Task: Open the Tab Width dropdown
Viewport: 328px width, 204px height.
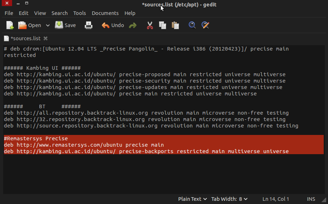Action: point(229,199)
